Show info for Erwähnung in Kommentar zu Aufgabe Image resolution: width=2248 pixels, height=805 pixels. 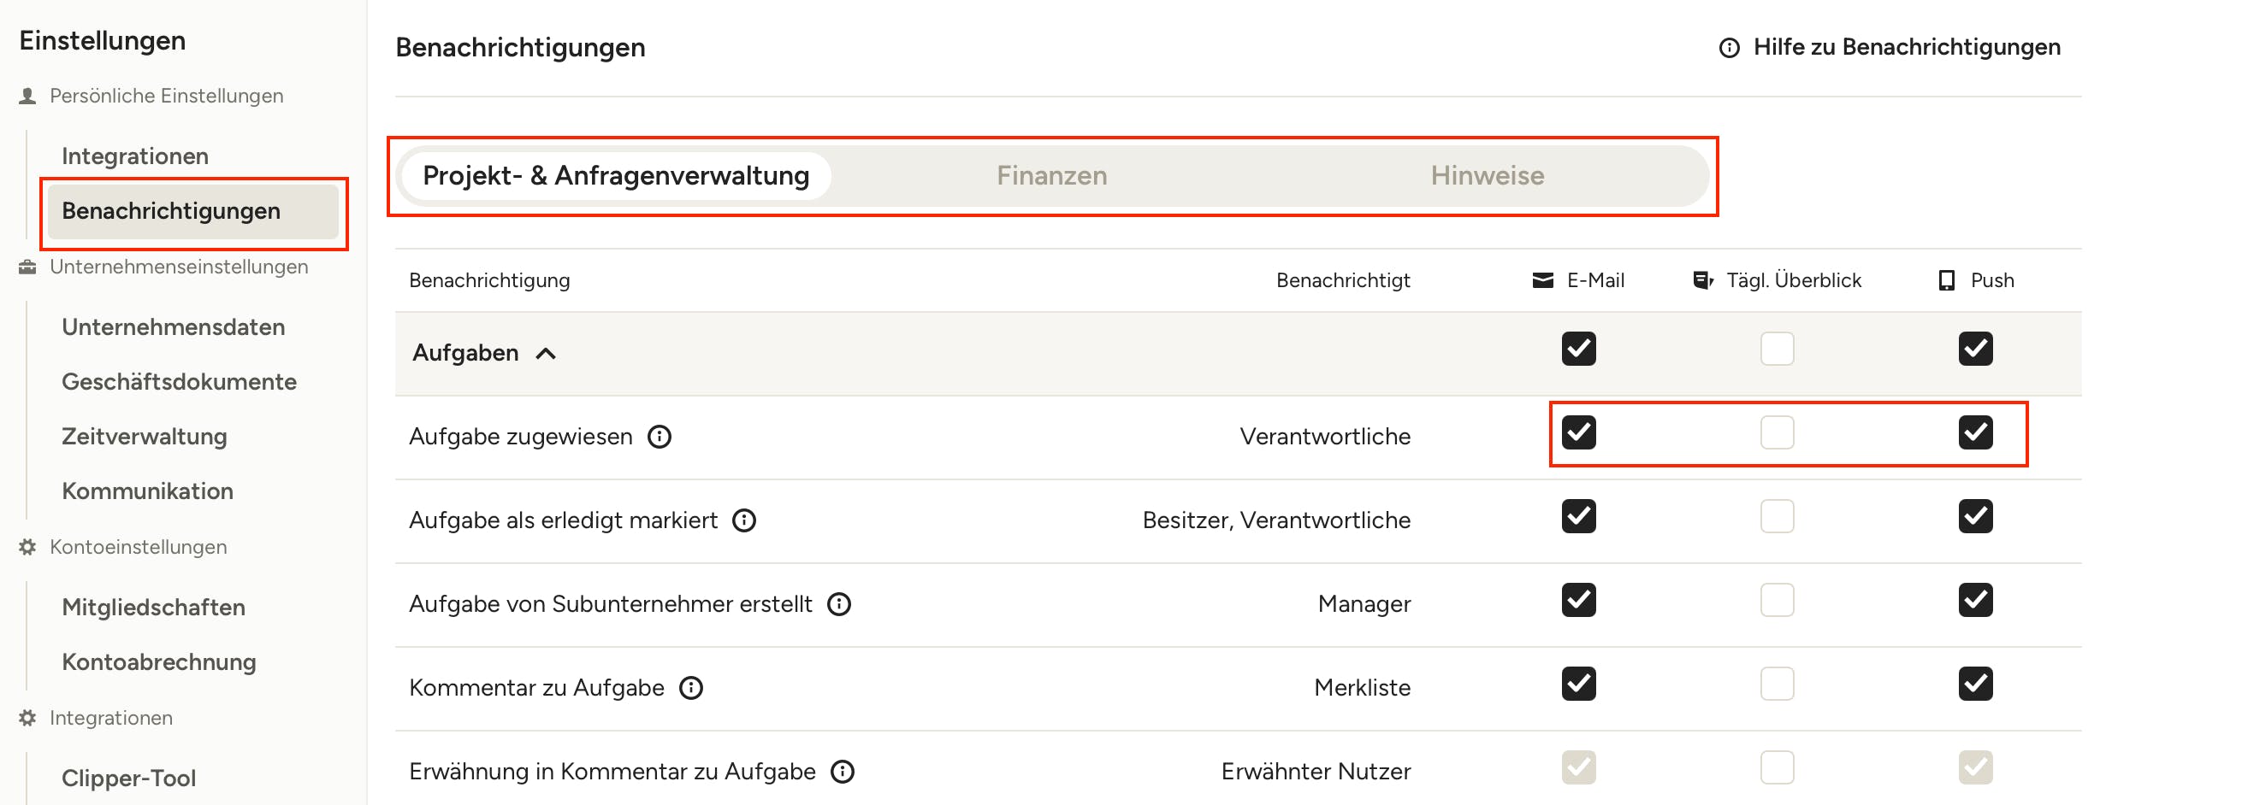[x=842, y=771]
